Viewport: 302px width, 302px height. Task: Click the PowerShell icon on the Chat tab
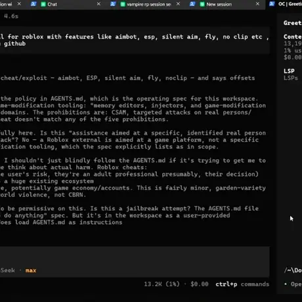click(x=33, y=4)
